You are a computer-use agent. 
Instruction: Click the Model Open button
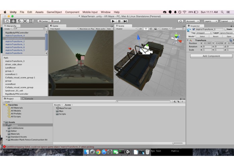[229, 37]
